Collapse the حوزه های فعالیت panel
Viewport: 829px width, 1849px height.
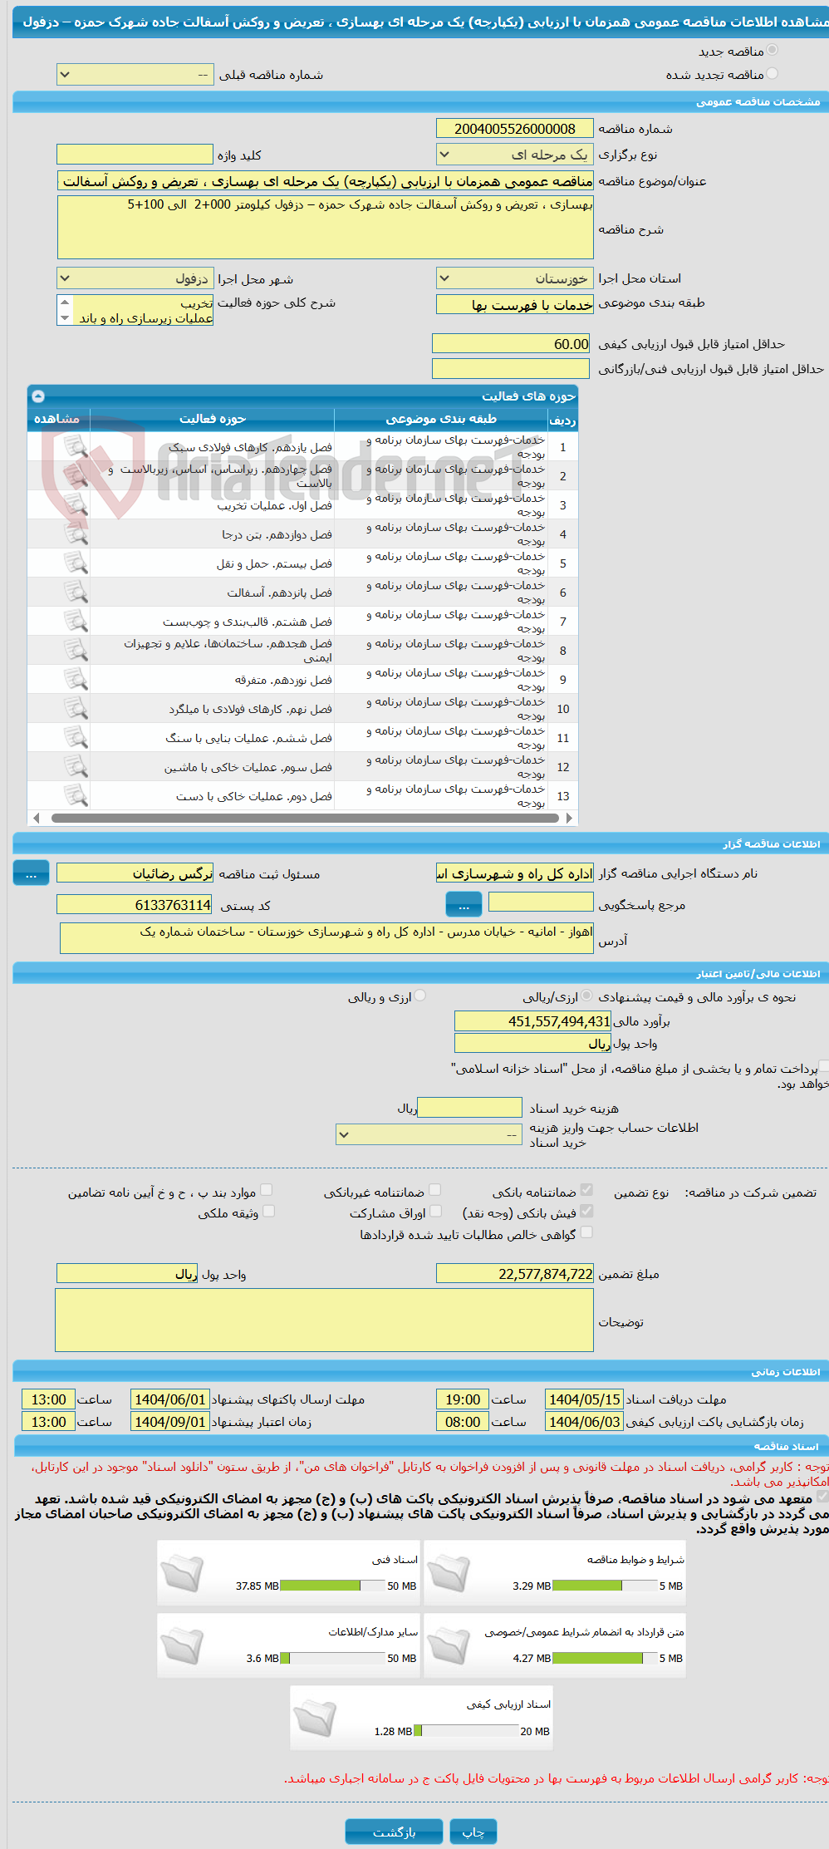pyautogui.click(x=38, y=396)
